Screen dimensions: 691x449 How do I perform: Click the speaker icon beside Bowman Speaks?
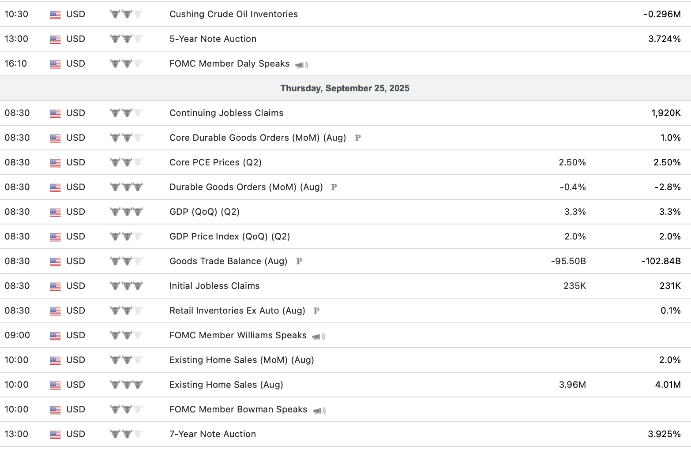click(x=319, y=411)
